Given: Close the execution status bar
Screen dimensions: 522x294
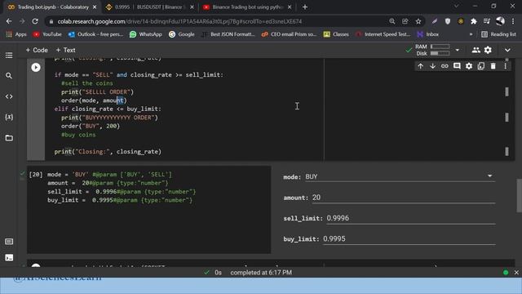Looking at the screenshot, I should point(516,272).
